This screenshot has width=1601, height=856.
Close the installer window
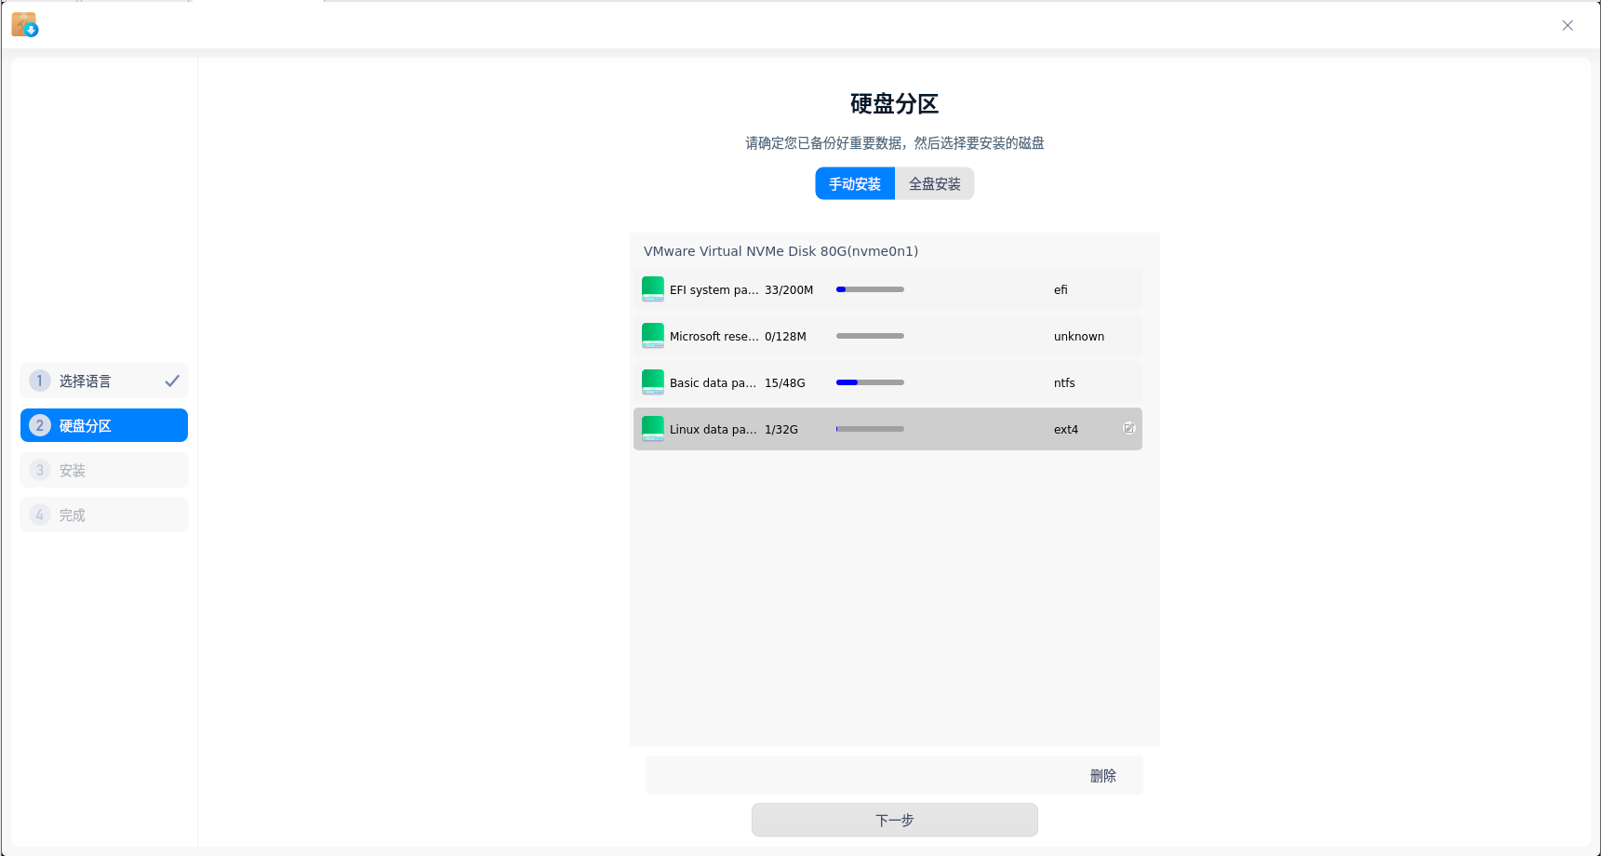point(1568,25)
